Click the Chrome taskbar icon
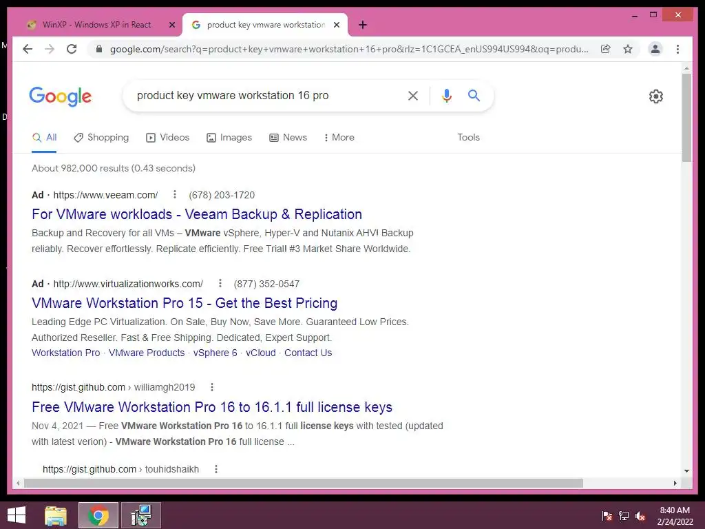The image size is (705, 529). point(98,515)
